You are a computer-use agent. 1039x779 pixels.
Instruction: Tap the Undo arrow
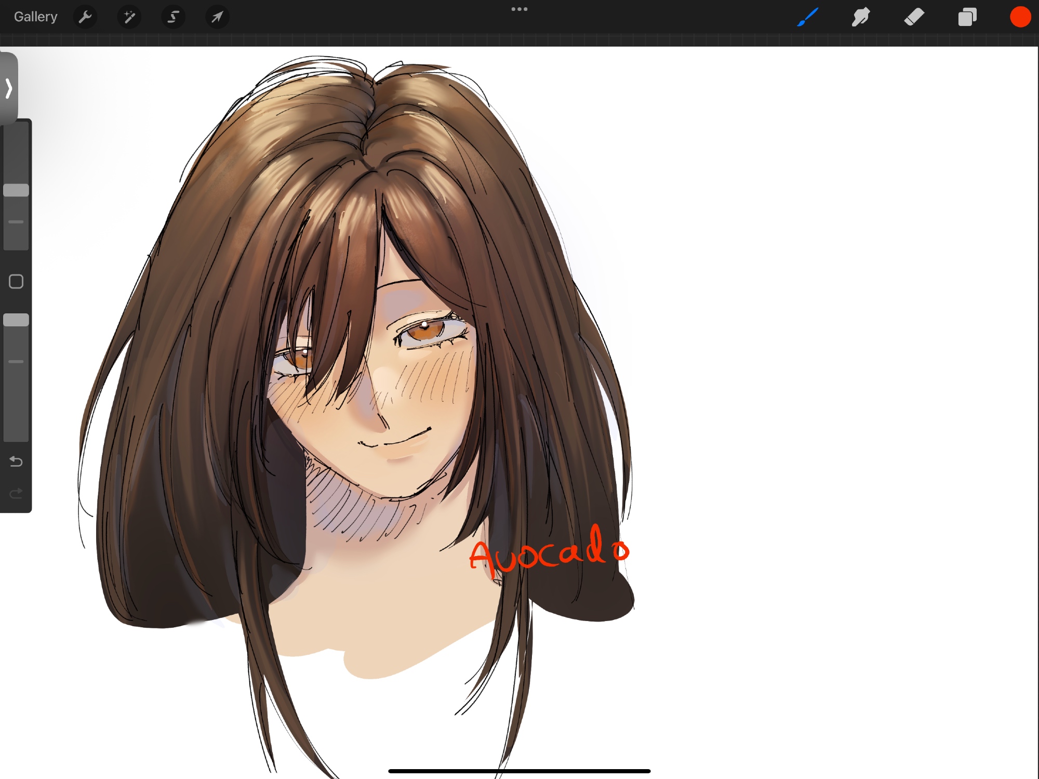[x=16, y=461]
